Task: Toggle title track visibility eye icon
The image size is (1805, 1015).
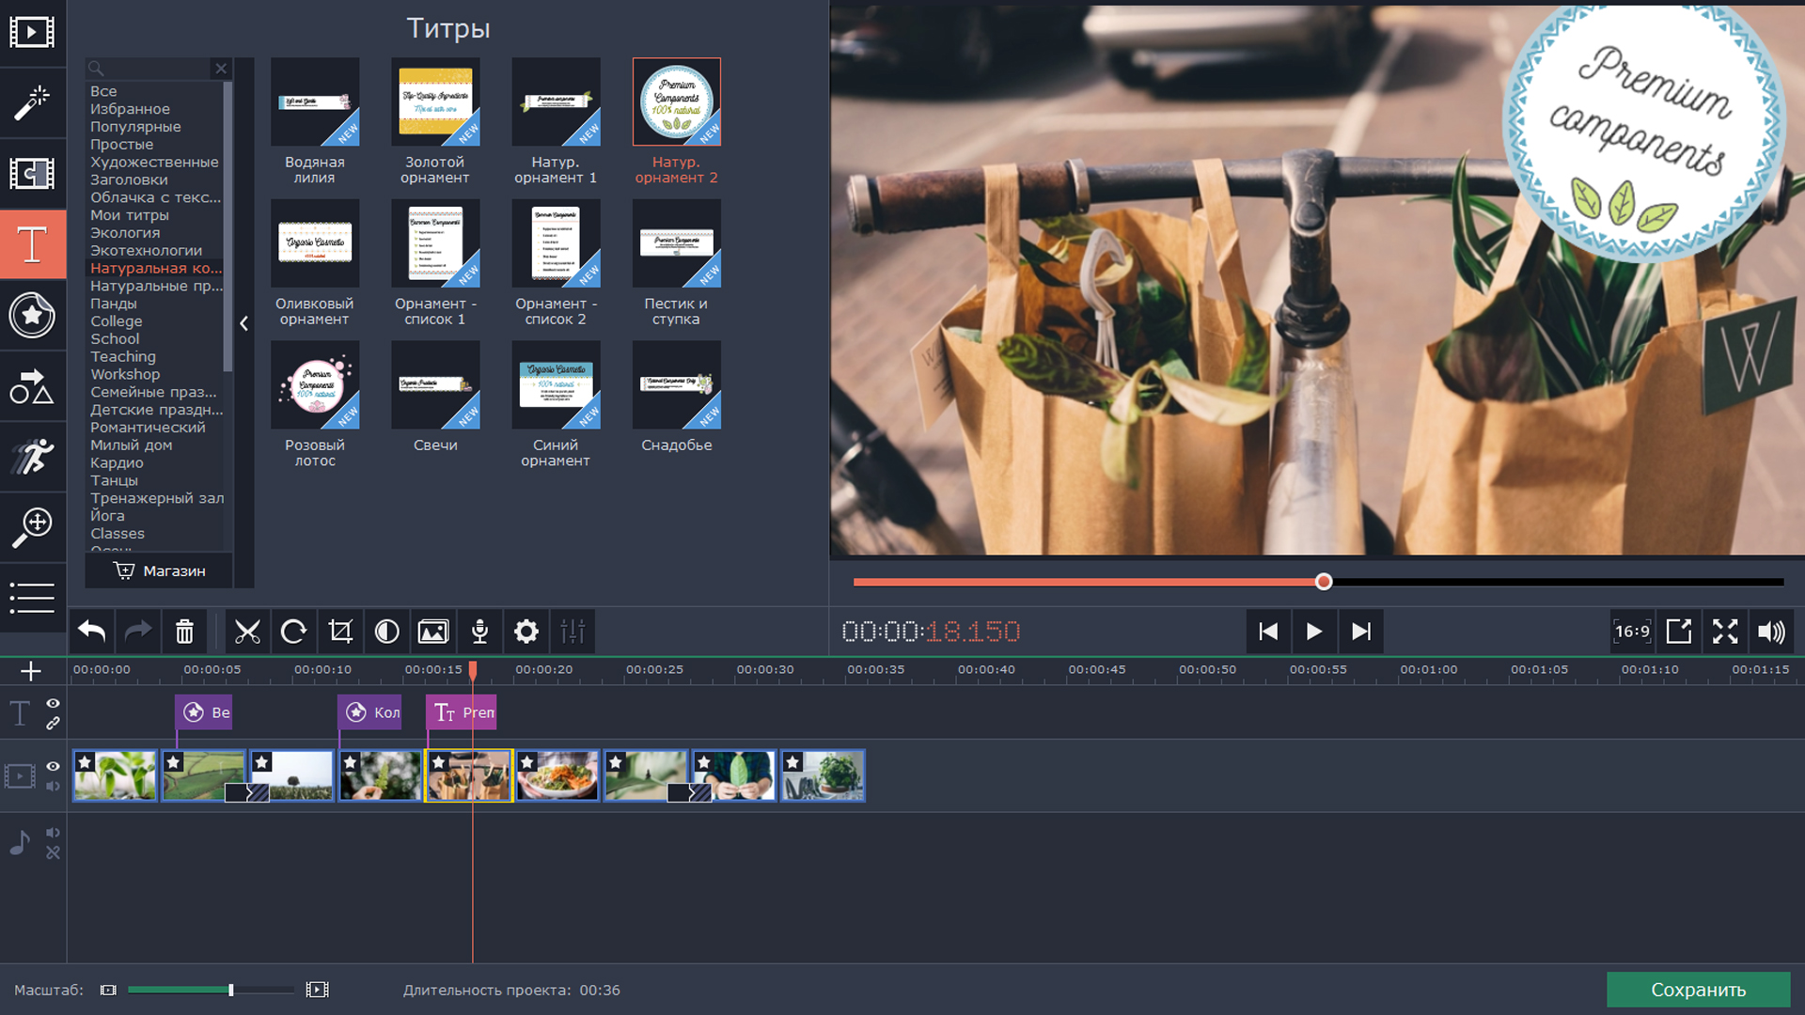Action: pyautogui.click(x=54, y=703)
